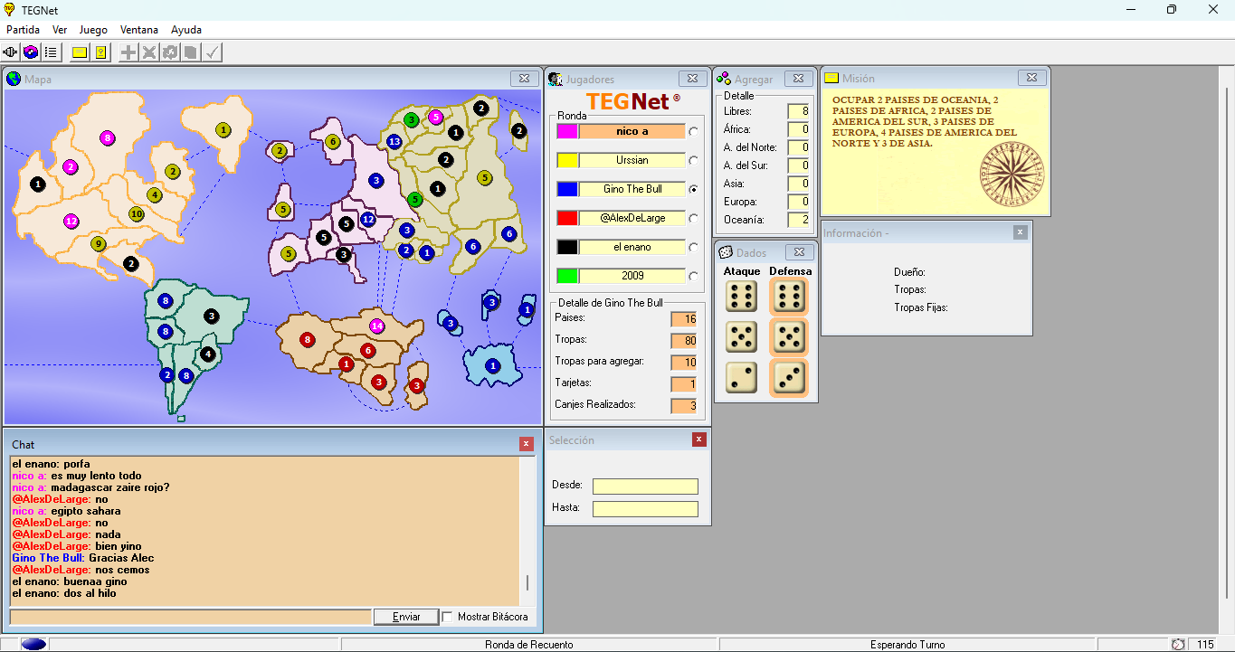
Task: Open the Ventana menu
Action: pyautogui.click(x=138, y=30)
